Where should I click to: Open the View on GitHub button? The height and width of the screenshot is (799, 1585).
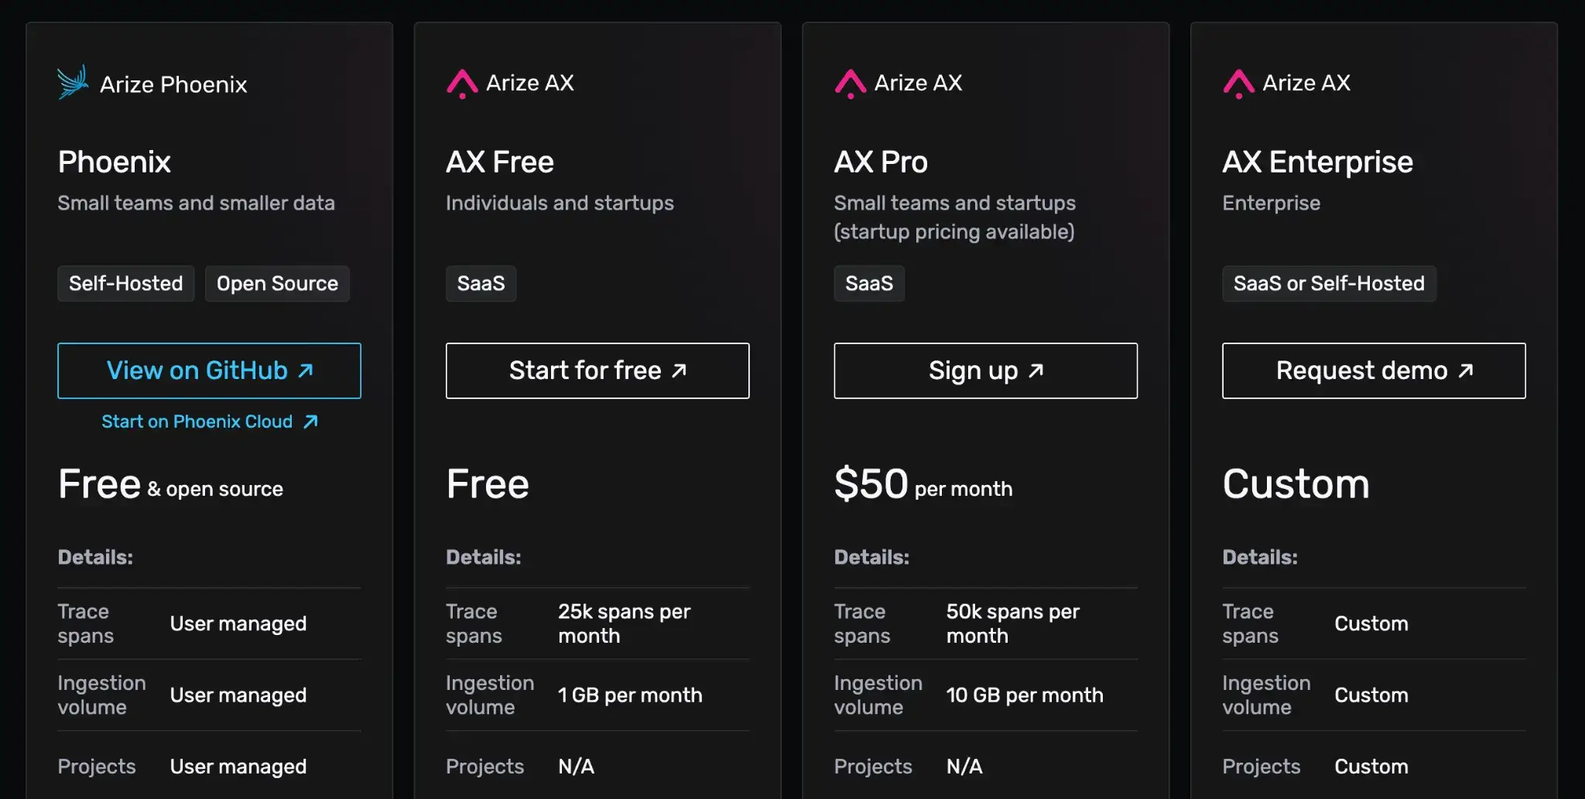209,370
